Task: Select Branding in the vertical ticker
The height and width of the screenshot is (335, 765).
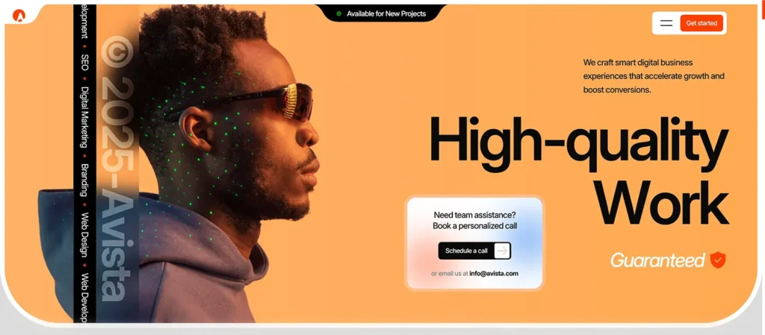Action: tap(84, 180)
